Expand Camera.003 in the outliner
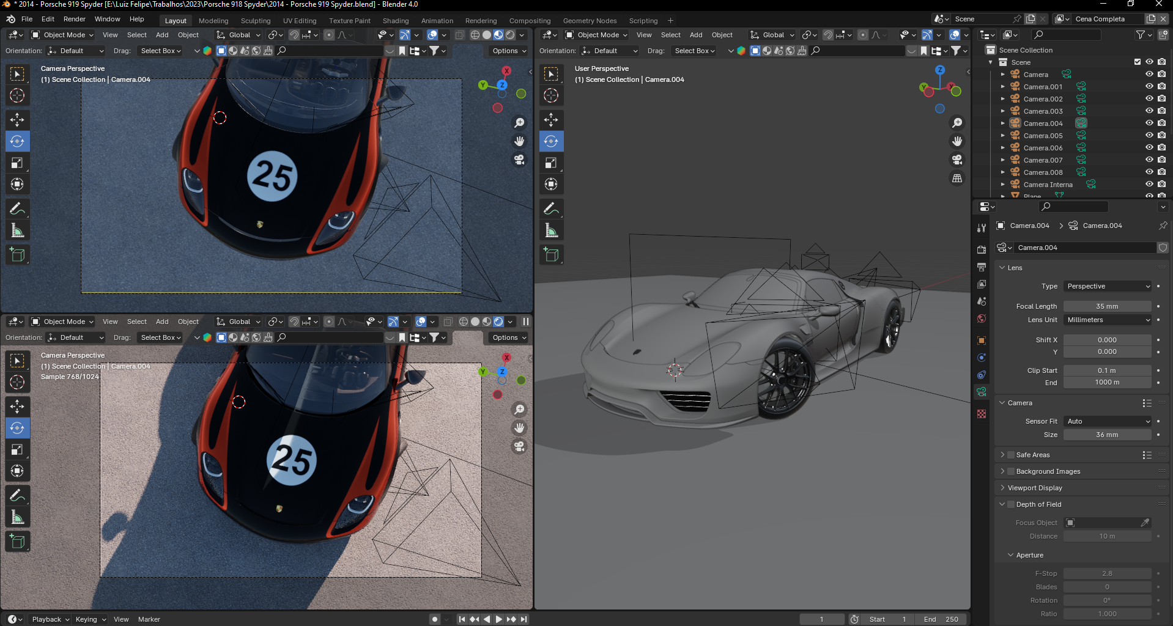The image size is (1173, 626). point(1002,111)
